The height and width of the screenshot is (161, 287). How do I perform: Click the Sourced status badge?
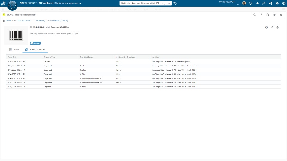coord(35,43)
